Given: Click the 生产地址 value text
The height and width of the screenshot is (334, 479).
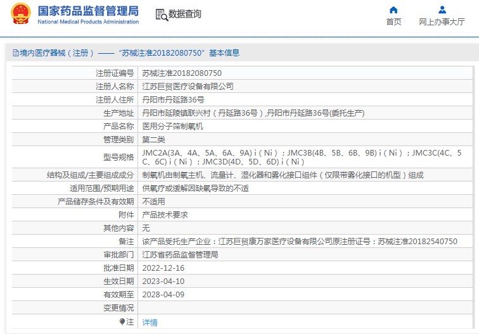Looking at the screenshot, I should tap(253, 113).
